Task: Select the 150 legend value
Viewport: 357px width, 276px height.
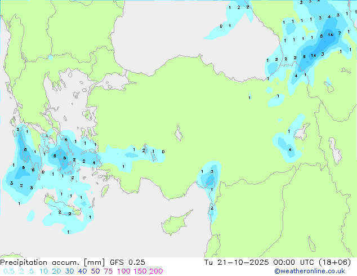Action: 140,271
